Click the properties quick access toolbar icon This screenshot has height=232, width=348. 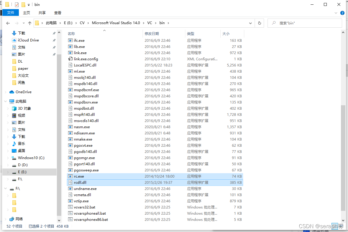[x=17, y=4]
